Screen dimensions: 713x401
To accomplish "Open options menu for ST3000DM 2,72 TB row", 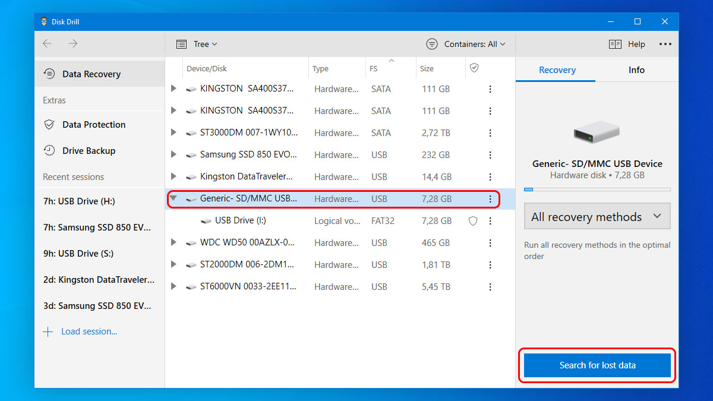I will (490, 133).
